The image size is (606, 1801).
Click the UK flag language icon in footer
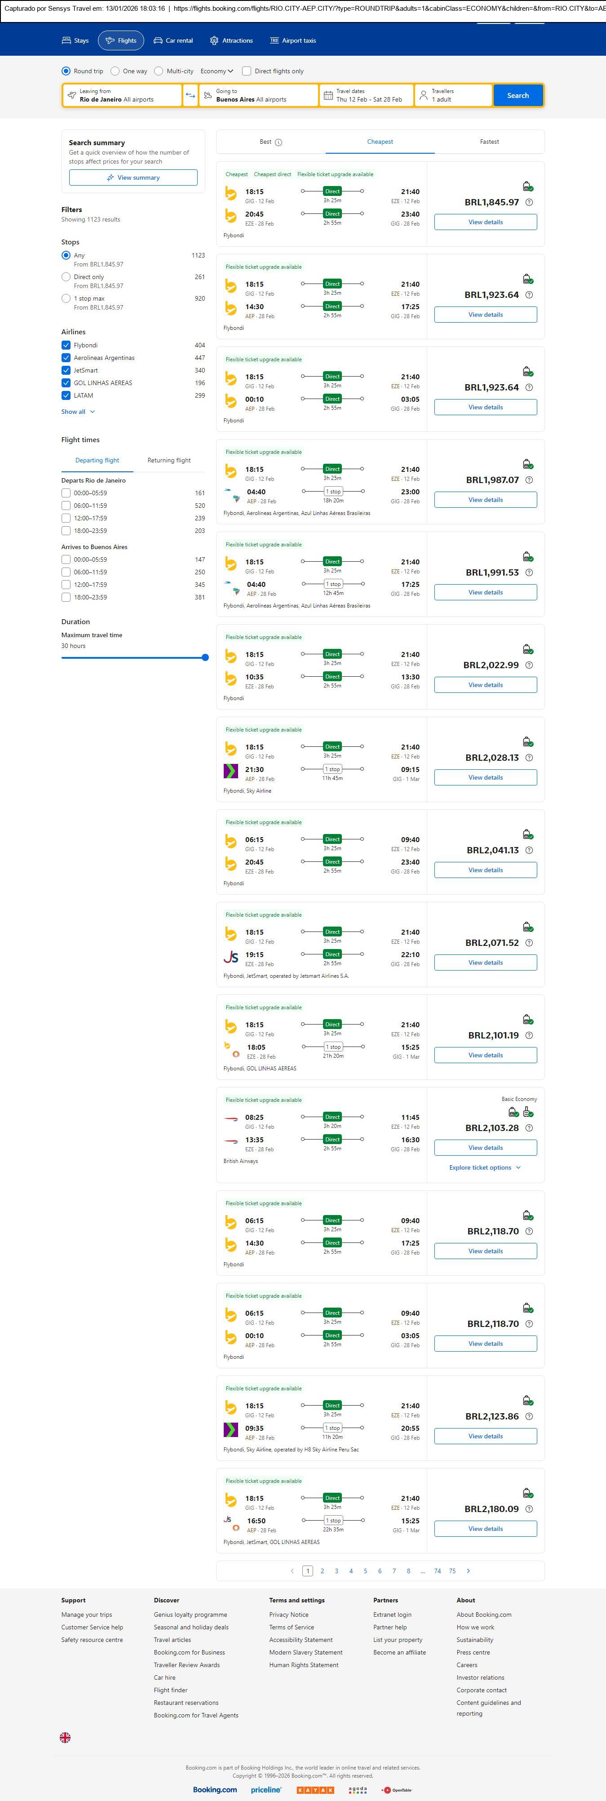pyautogui.click(x=65, y=1737)
